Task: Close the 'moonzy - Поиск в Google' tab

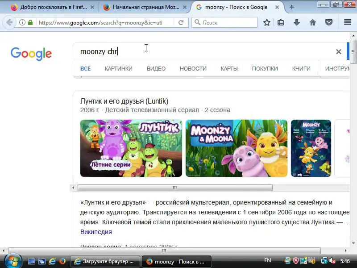Action: pyautogui.click(x=277, y=7)
